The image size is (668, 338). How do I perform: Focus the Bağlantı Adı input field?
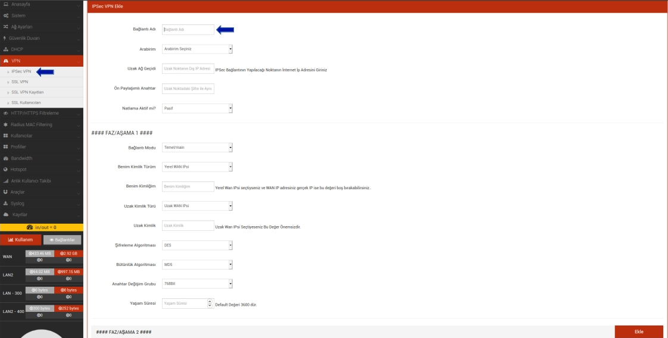[188, 29]
